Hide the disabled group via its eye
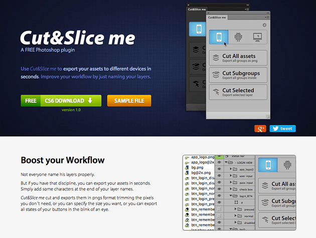 click(x=219, y=222)
